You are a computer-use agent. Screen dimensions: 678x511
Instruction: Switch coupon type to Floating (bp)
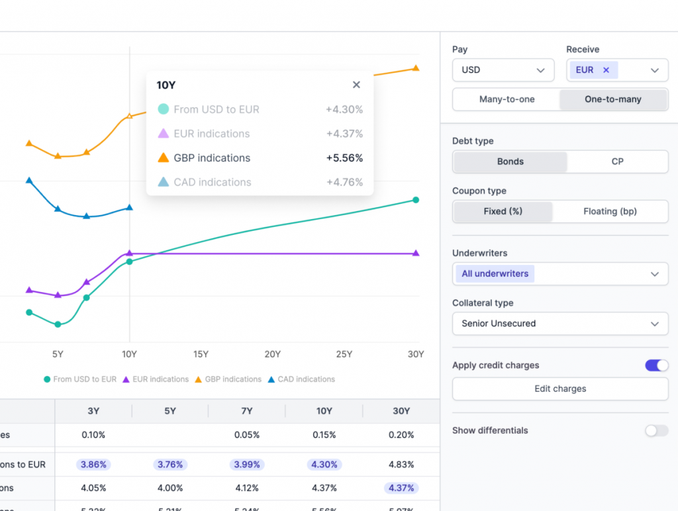[610, 211]
